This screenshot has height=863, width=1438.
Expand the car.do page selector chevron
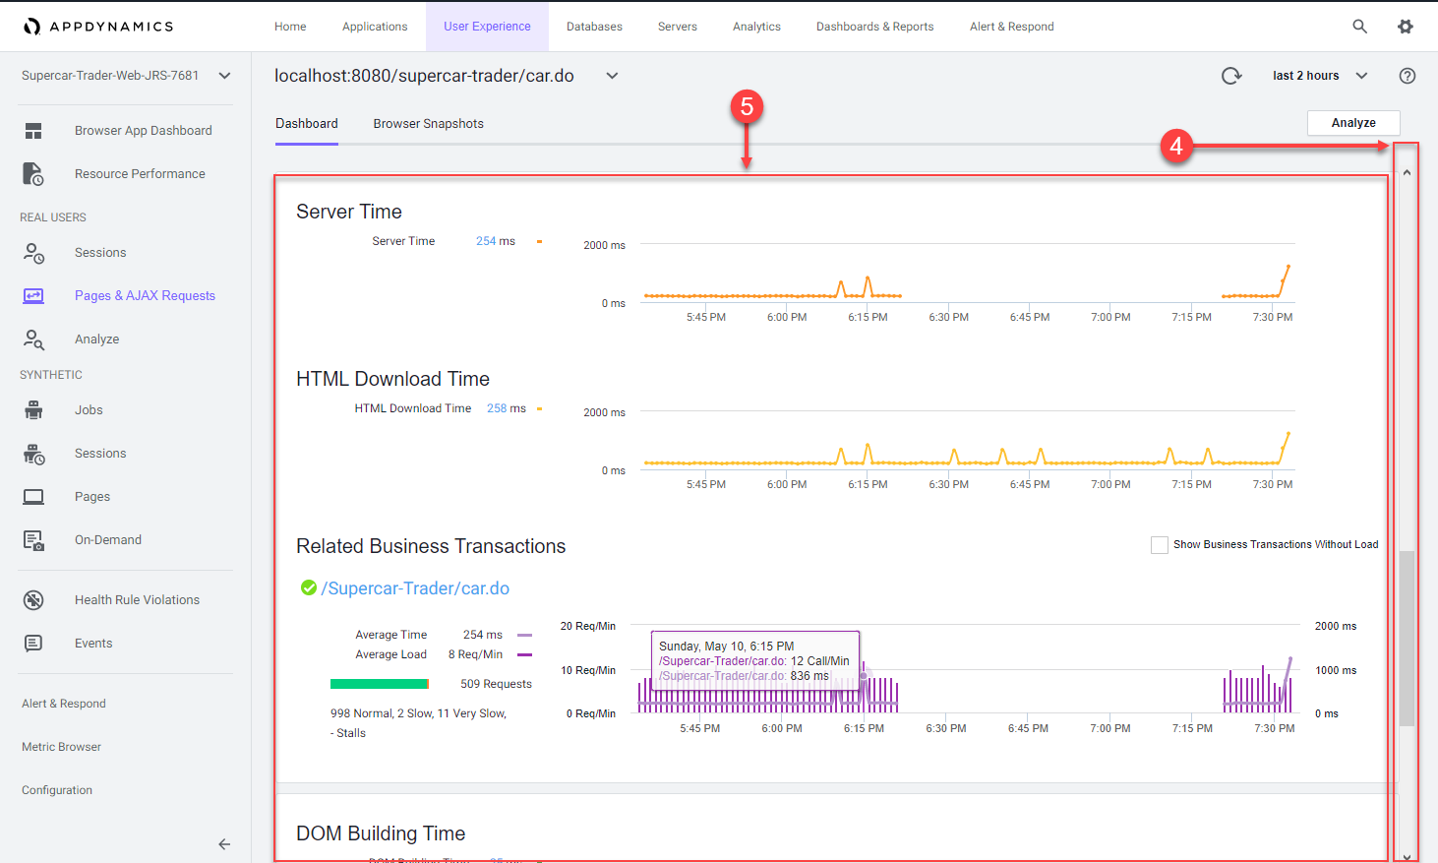click(612, 76)
